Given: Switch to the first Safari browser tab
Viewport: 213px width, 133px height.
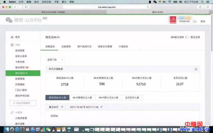Looking at the screenshot, I should click(53, 12).
